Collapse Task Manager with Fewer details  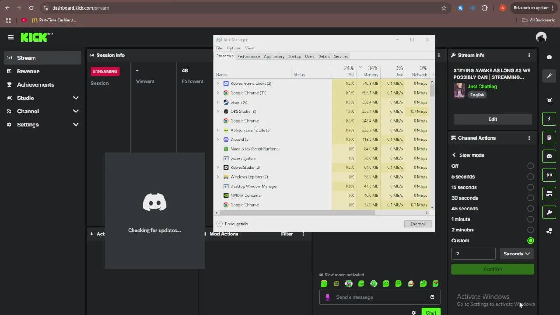point(232,224)
